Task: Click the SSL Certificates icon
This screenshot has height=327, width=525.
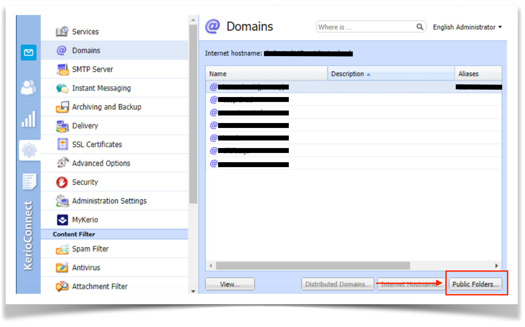Action: [63, 144]
